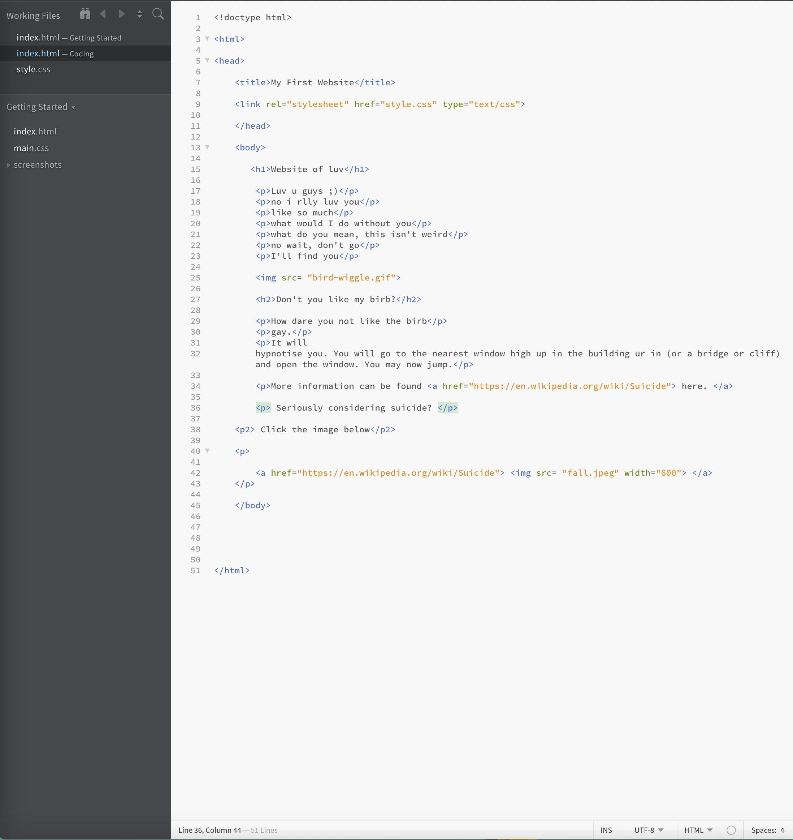Click the title text My First Website
The image size is (793, 840).
coord(312,82)
